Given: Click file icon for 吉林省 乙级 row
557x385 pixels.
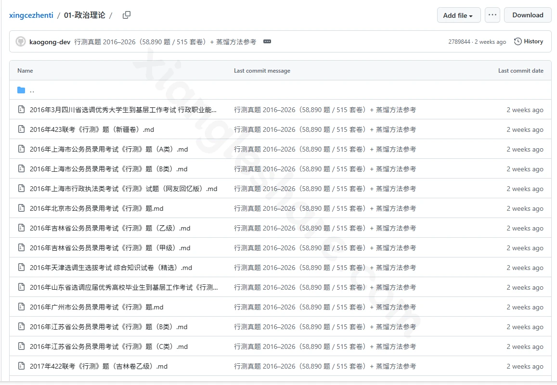Looking at the screenshot, I should [21, 228].
